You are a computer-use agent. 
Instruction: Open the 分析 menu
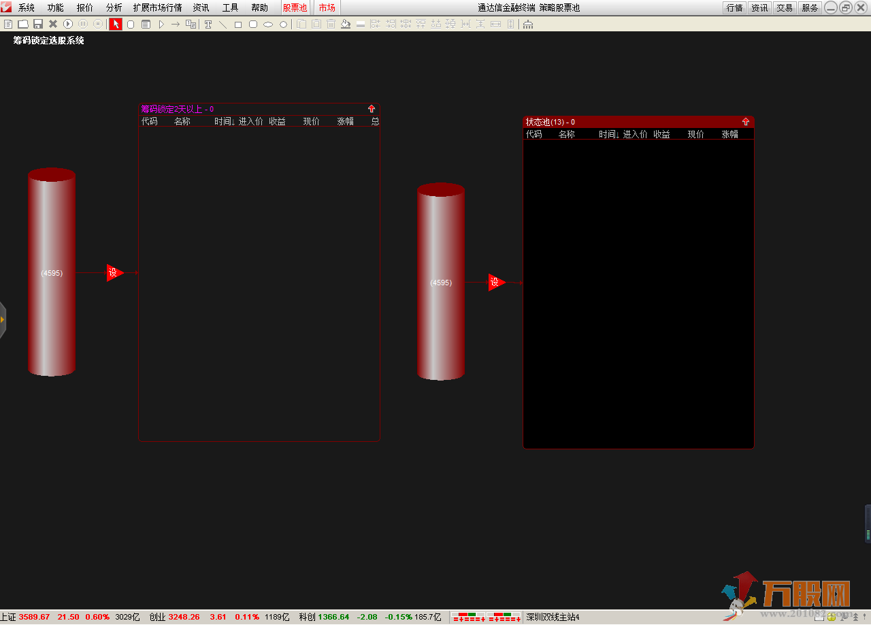(114, 7)
